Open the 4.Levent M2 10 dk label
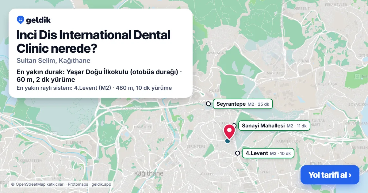Viewport: 368px width, 193px height. tap(268, 153)
